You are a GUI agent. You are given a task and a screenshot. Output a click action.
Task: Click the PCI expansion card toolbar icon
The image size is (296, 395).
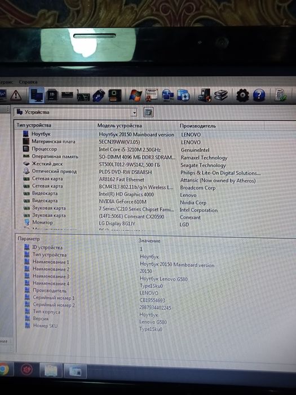coord(83,96)
